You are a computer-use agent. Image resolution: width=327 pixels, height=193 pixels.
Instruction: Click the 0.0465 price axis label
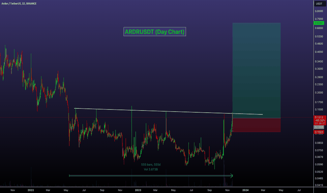(x=319, y=178)
